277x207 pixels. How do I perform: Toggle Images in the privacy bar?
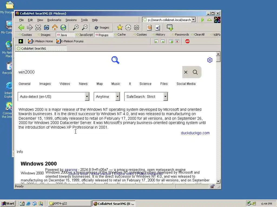click(x=44, y=35)
